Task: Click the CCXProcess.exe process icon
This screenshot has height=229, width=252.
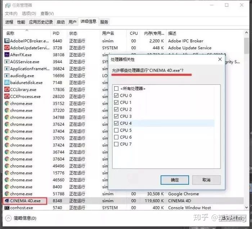Action: pos(7,96)
